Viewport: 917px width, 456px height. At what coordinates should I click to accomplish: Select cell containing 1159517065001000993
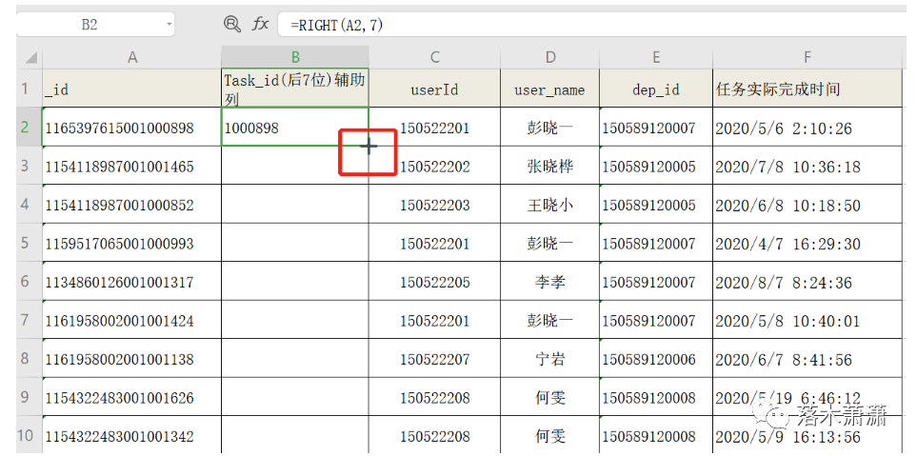[132, 243]
